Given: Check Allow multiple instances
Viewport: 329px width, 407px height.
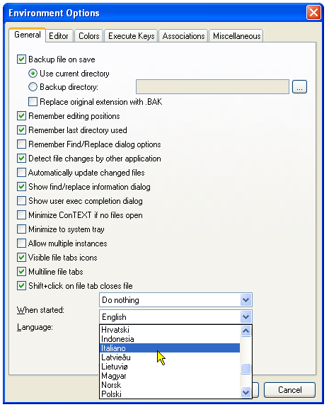Looking at the screenshot, I should click(x=21, y=243).
